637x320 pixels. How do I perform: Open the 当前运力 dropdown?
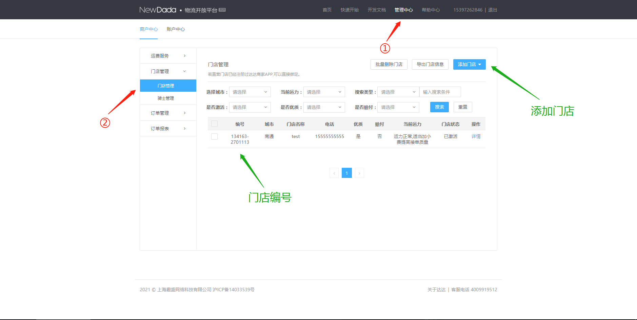pyautogui.click(x=324, y=92)
